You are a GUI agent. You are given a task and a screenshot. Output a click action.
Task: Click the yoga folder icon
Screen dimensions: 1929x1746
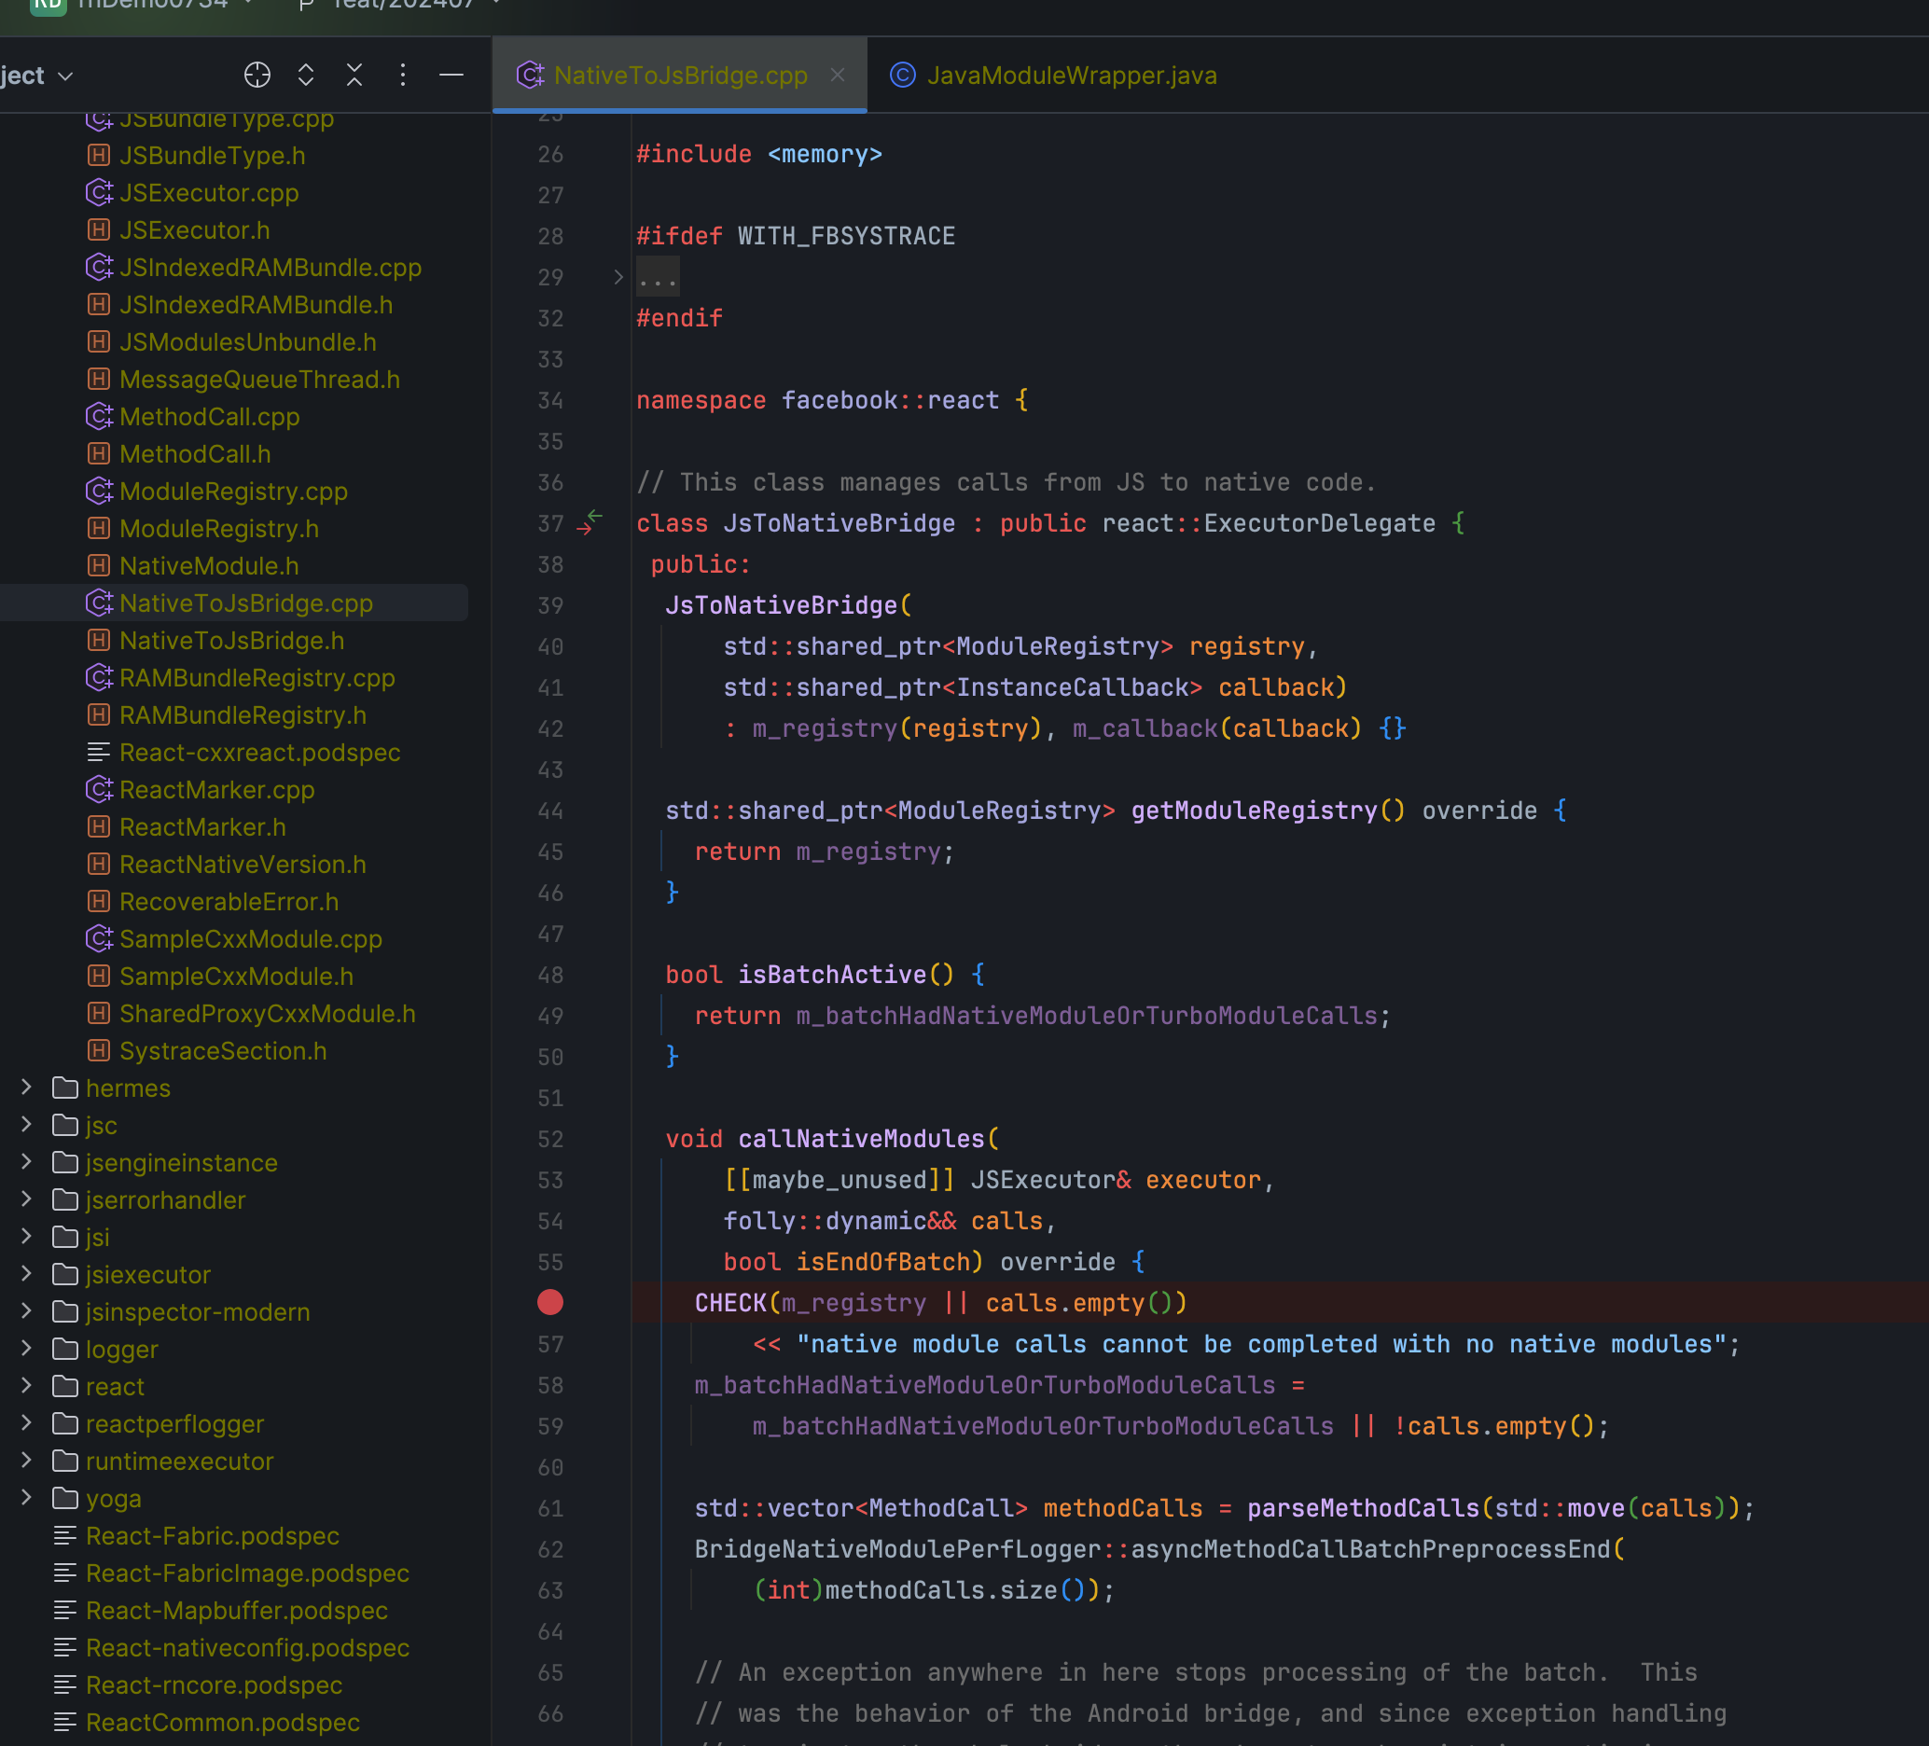[x=65, y=1498]
